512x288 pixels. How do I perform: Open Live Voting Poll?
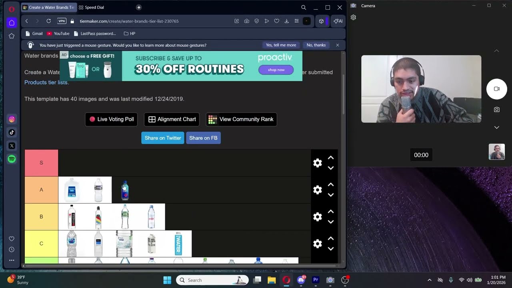tap(111, 119)
